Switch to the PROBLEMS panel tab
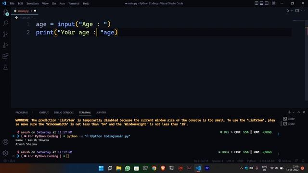The image size is (308, 173). click(x=22, y=112)
